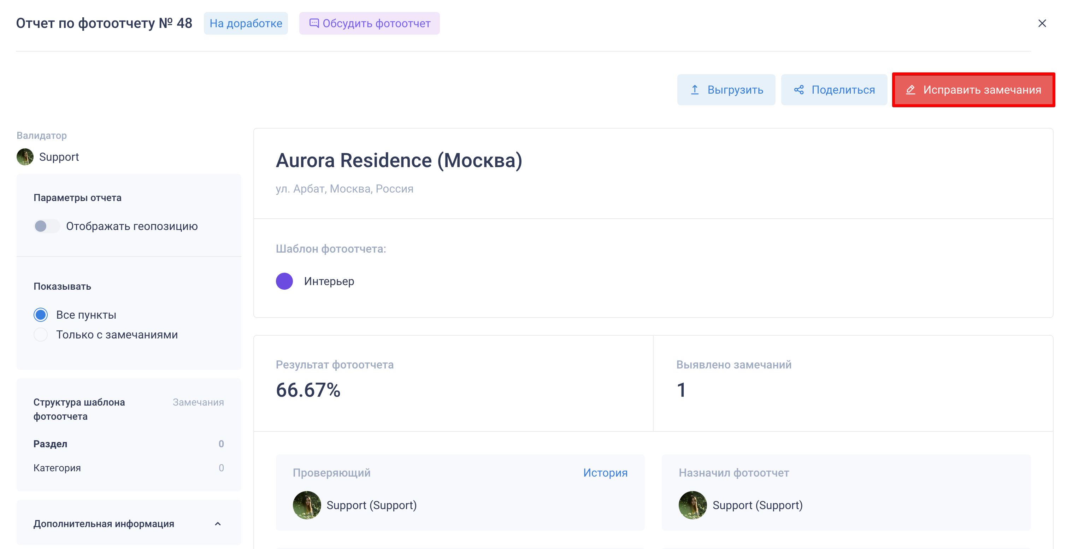The width and height of the screenshot is (1067, 549).
Task: Toggle Отображать геопозицию switch
Action: click(x=46, y=226)
